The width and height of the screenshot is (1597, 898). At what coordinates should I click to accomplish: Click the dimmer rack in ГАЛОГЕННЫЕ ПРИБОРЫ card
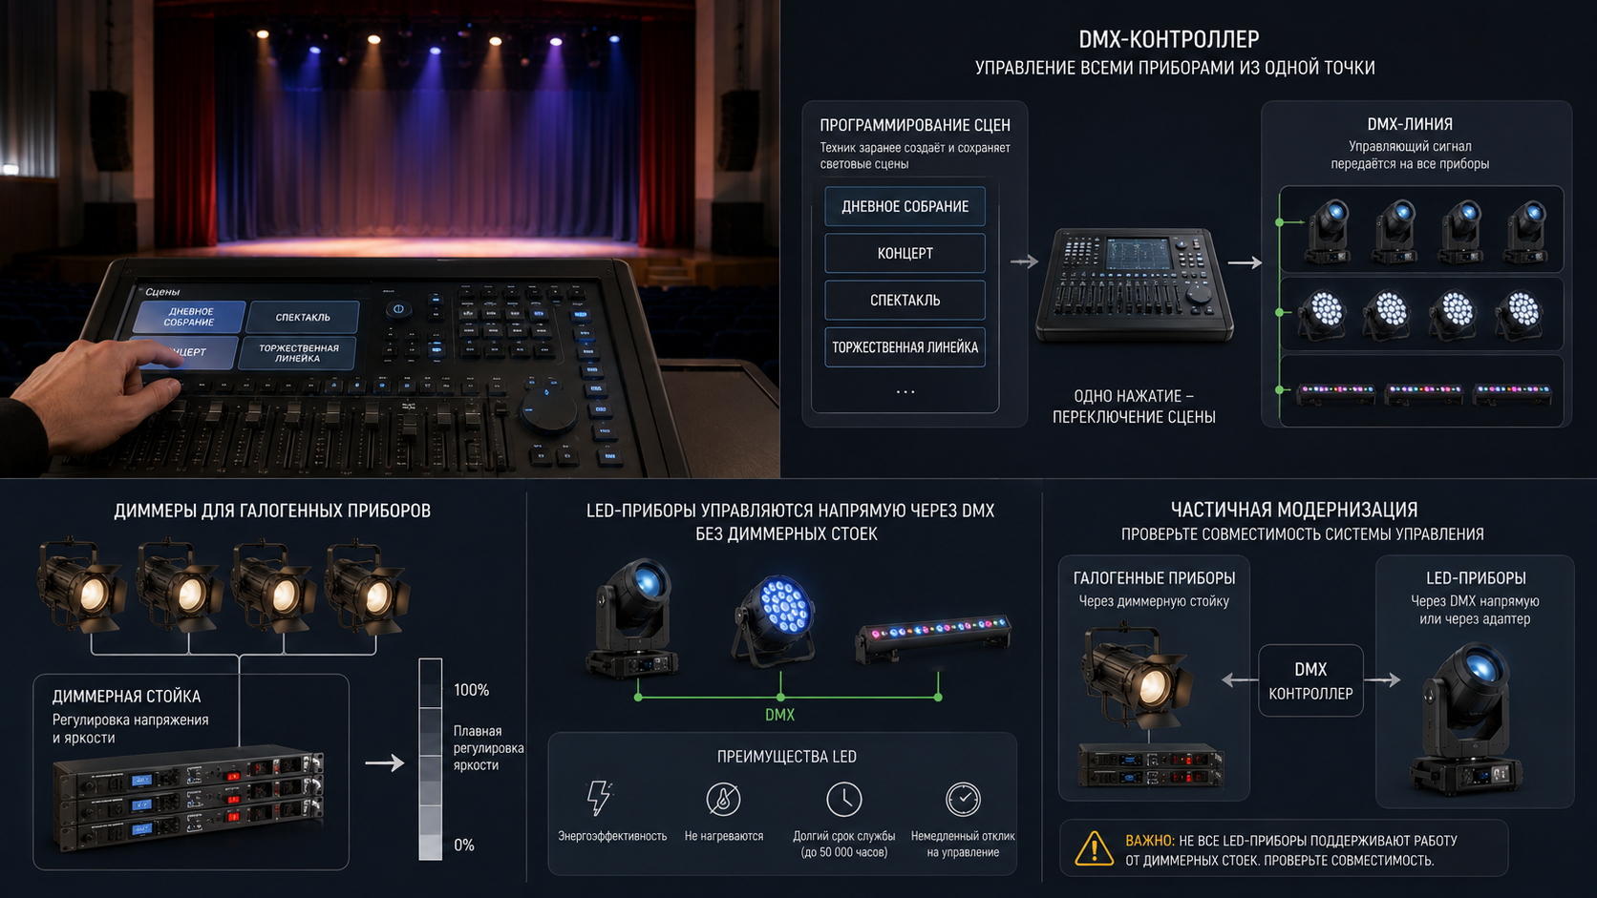tap(1151, 765)
